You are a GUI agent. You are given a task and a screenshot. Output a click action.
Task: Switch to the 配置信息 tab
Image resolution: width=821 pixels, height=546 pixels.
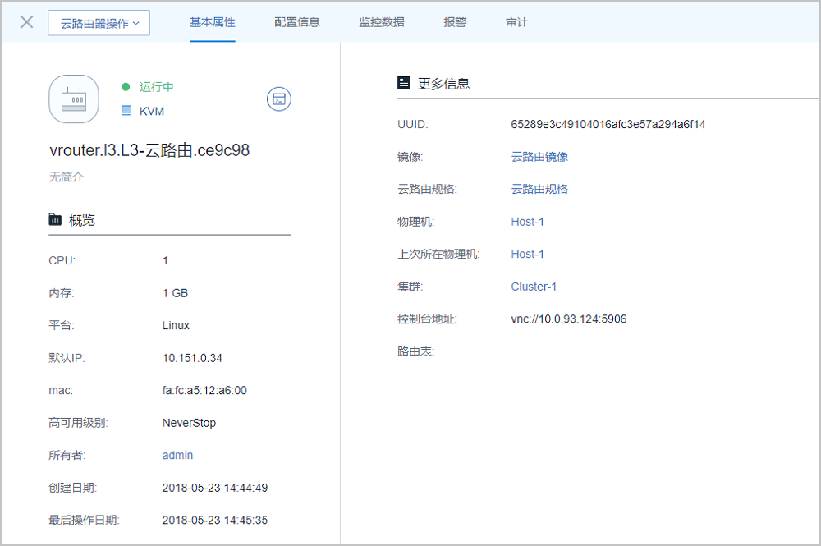coord(297,22)
